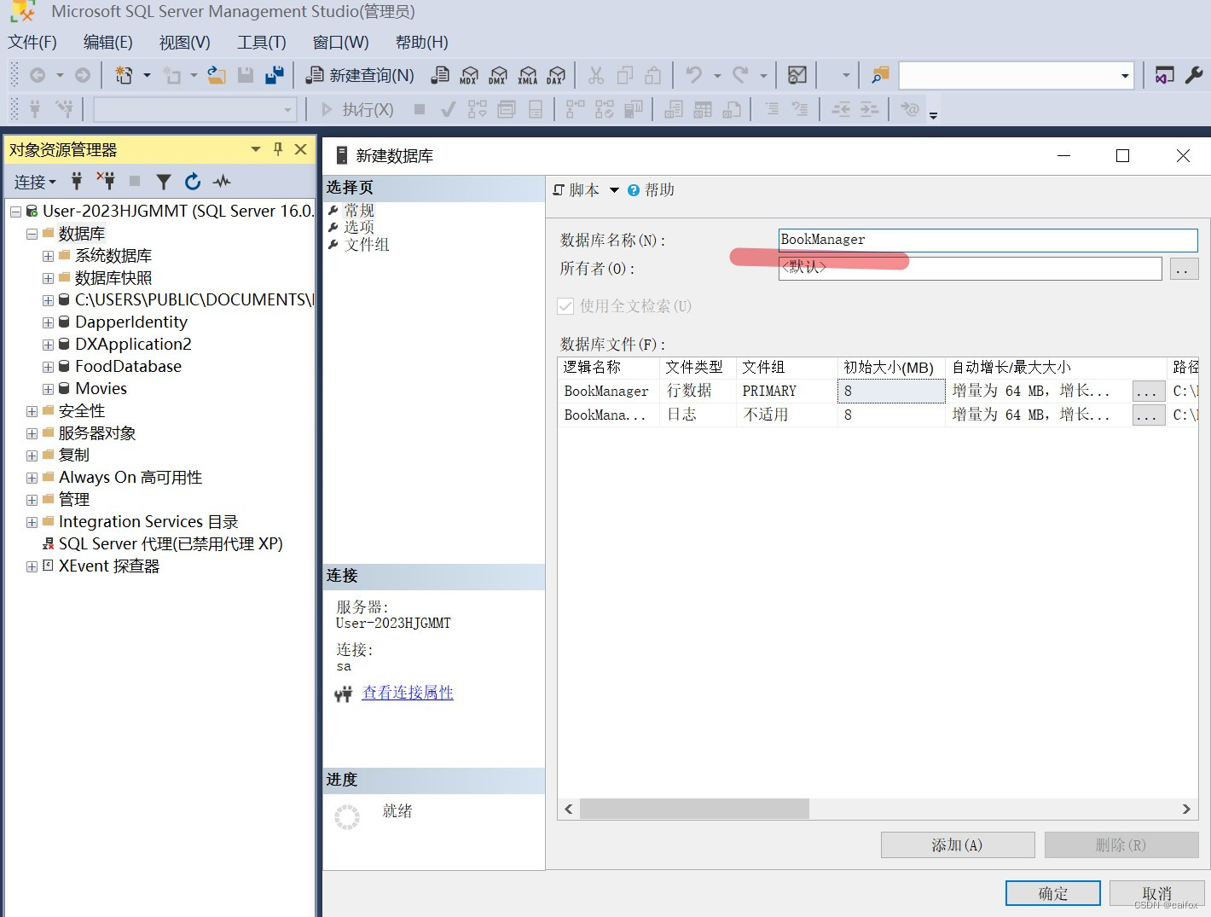Collapse the 数据库 folder node
This screenshot has height=917, width=1211.
click(32, 234)
